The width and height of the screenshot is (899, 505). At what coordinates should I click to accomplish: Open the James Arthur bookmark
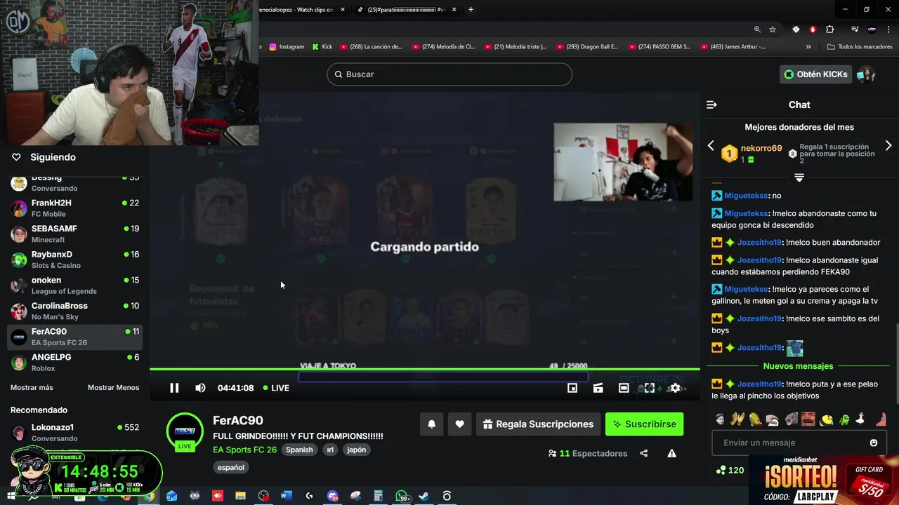[729, 47]
